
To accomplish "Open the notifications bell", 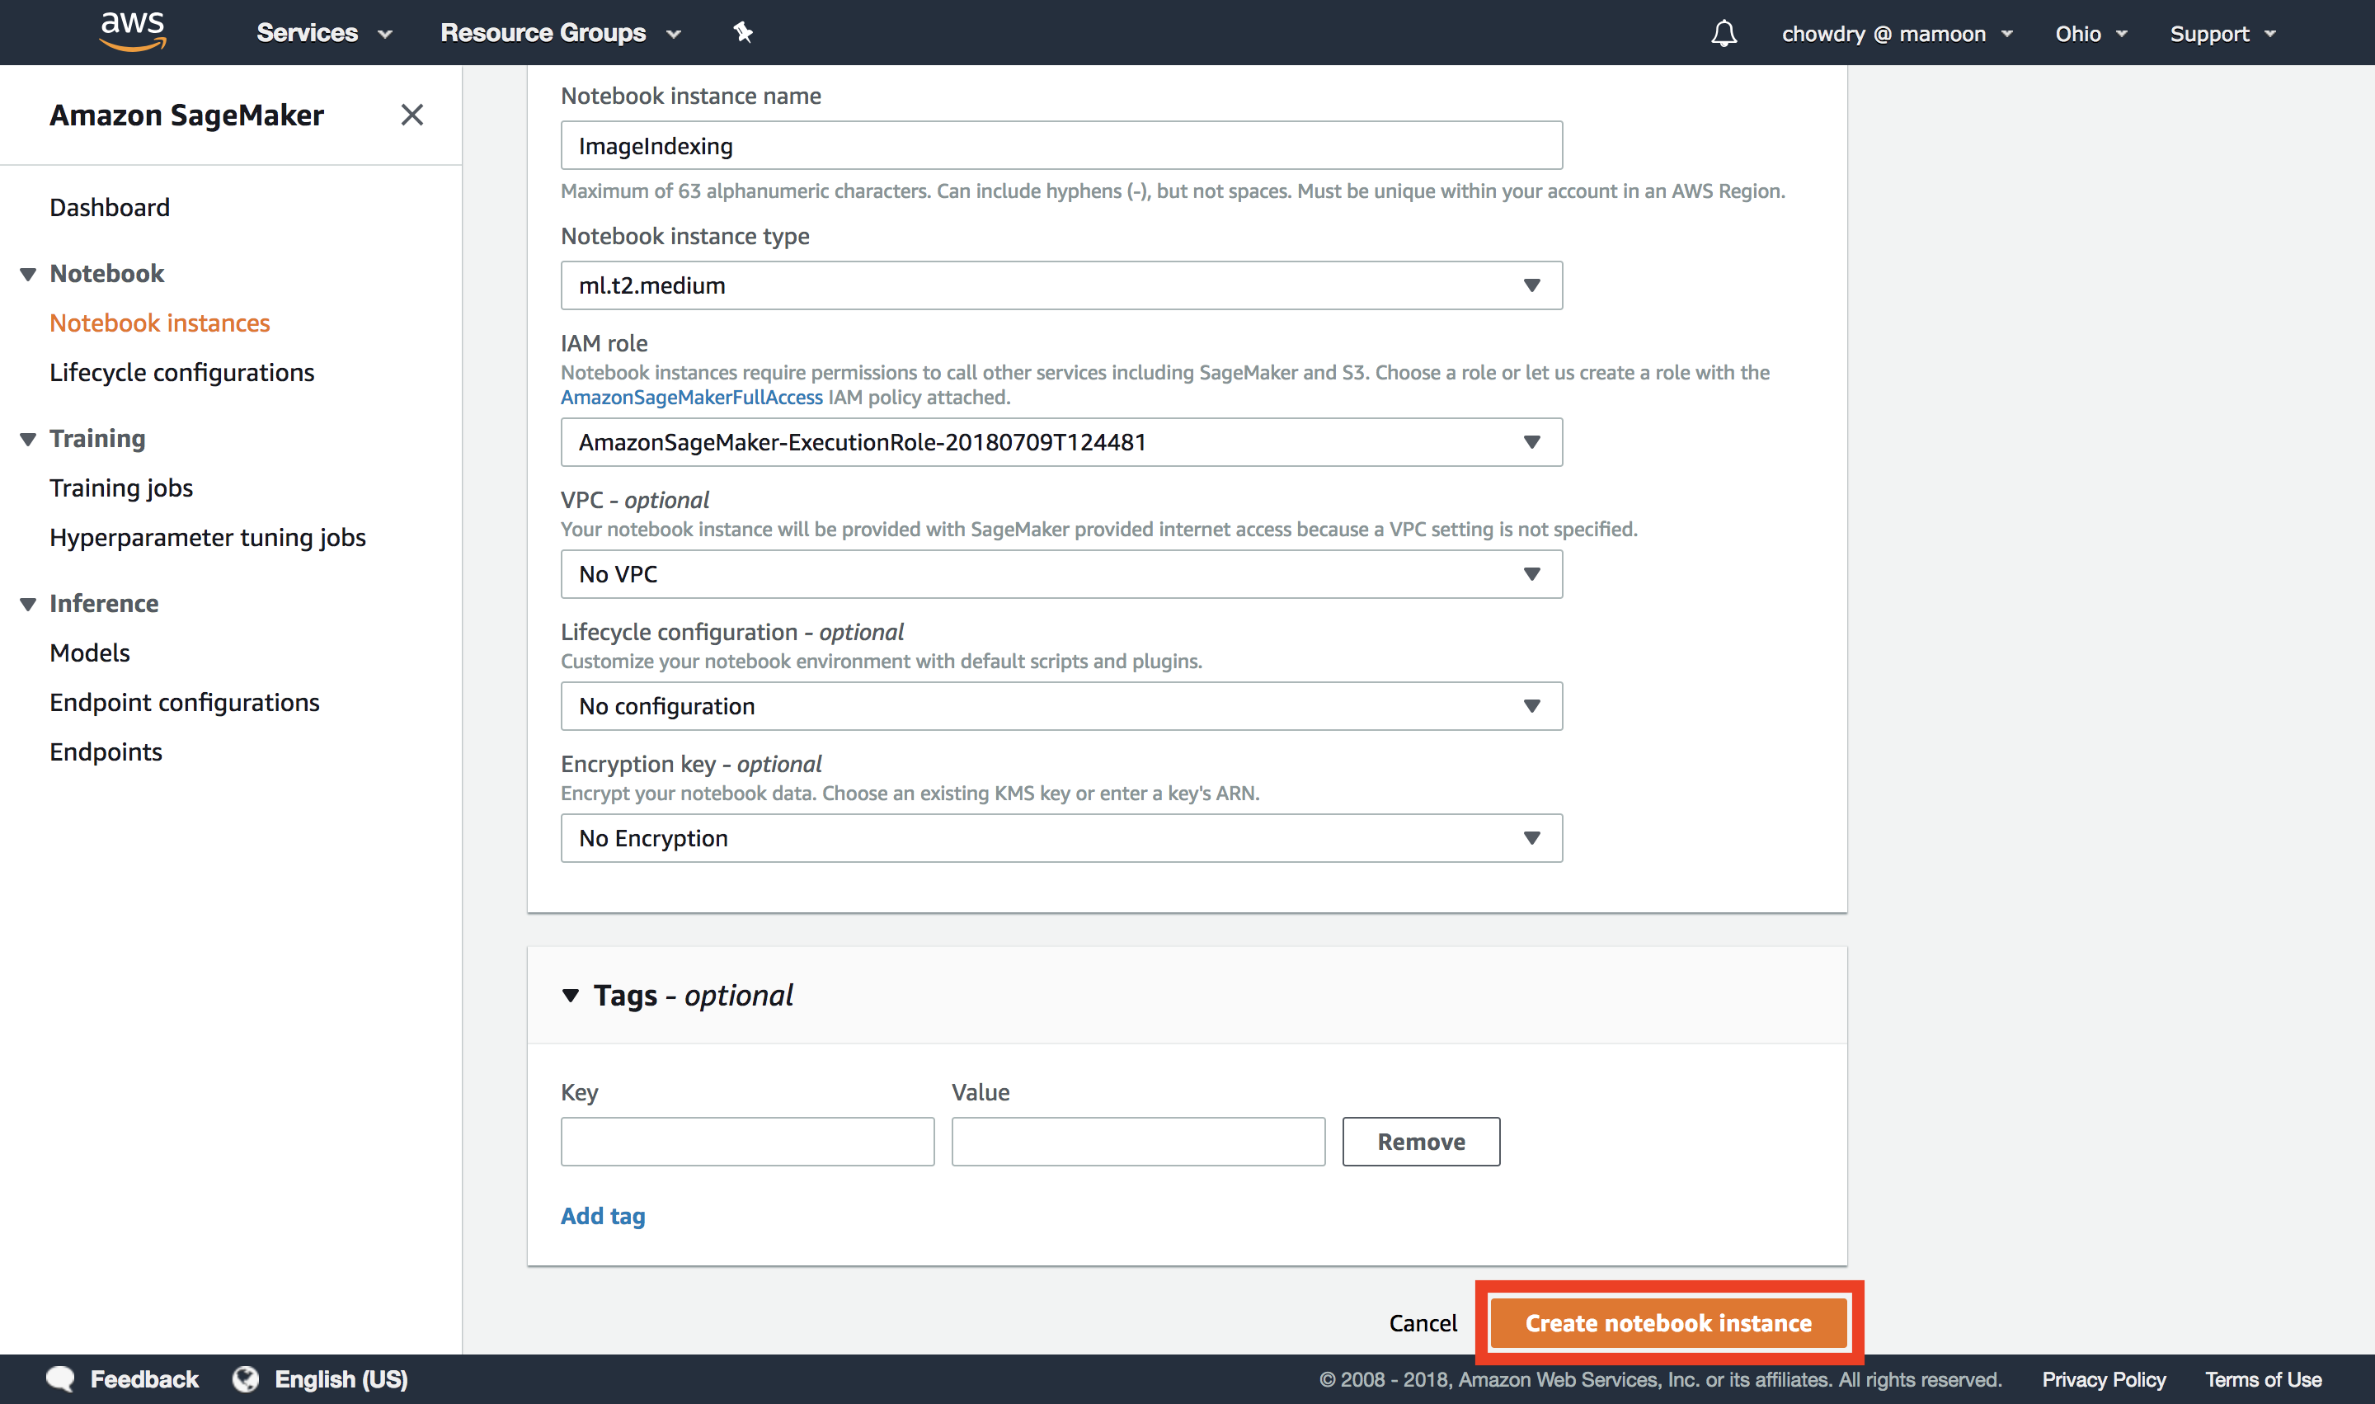I will [1724, 33].
